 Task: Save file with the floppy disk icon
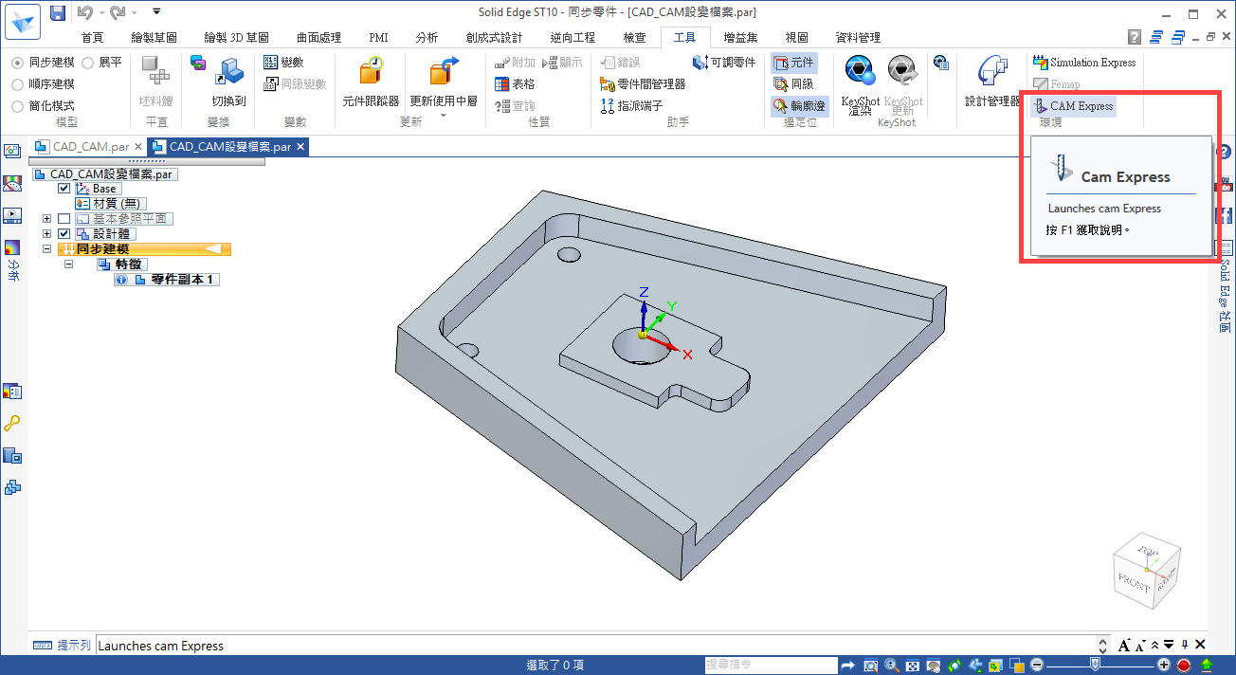pyautogui.click(x=58, y=13)
